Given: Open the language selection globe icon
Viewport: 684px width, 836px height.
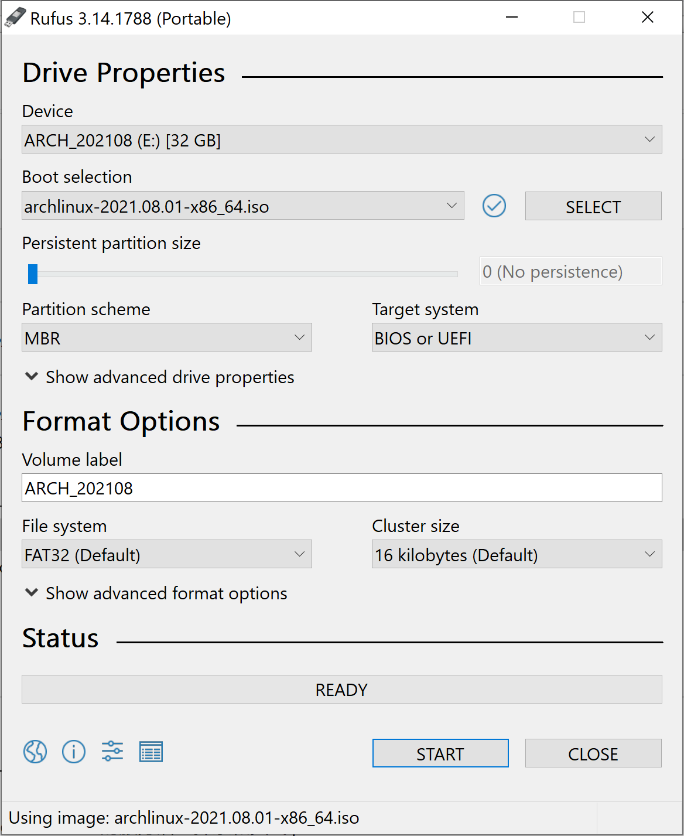Looking at the screenshot, I should coord(35,752).
